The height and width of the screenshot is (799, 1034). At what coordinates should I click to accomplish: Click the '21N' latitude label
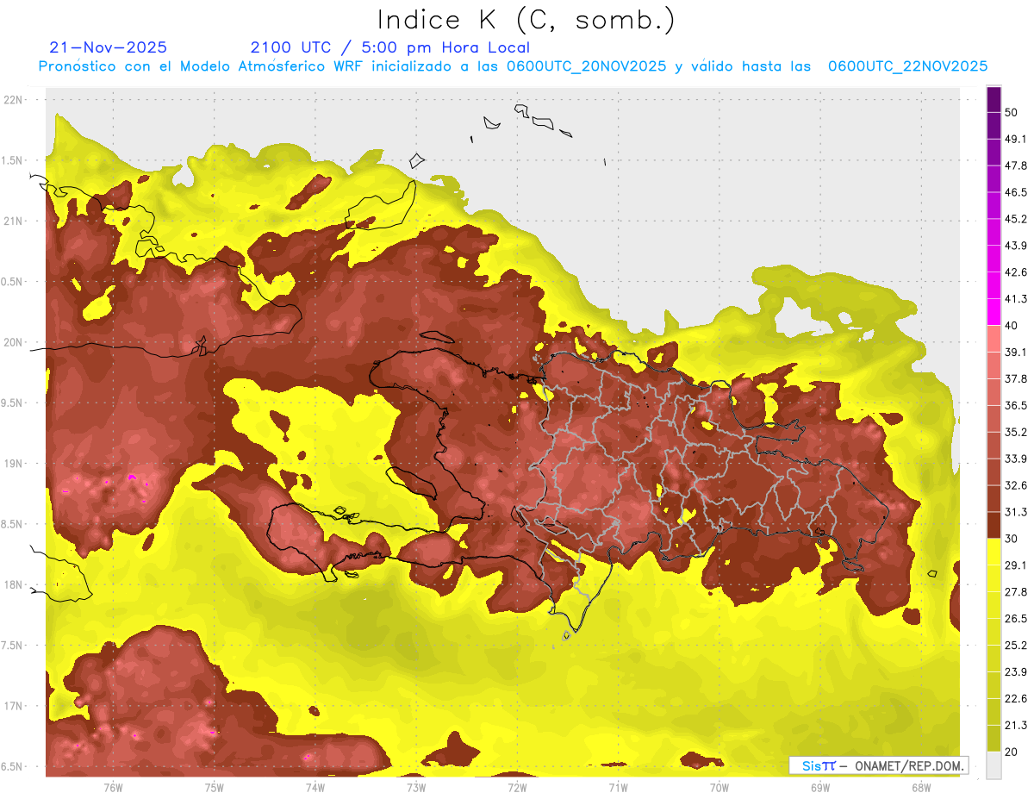[x=13, y=222]
